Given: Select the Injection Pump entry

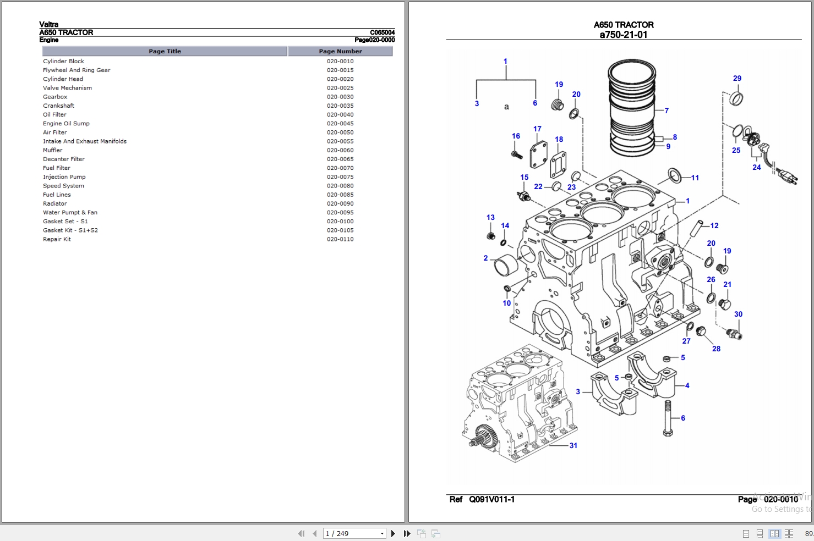Looking at the screenshot, I should point(64,177).
